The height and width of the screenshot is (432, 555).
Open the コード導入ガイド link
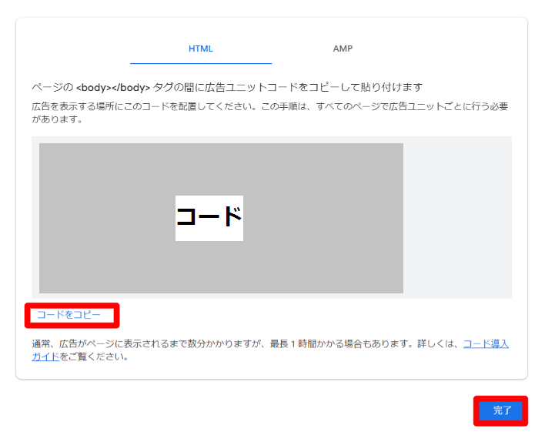click(x=485, y=343)
